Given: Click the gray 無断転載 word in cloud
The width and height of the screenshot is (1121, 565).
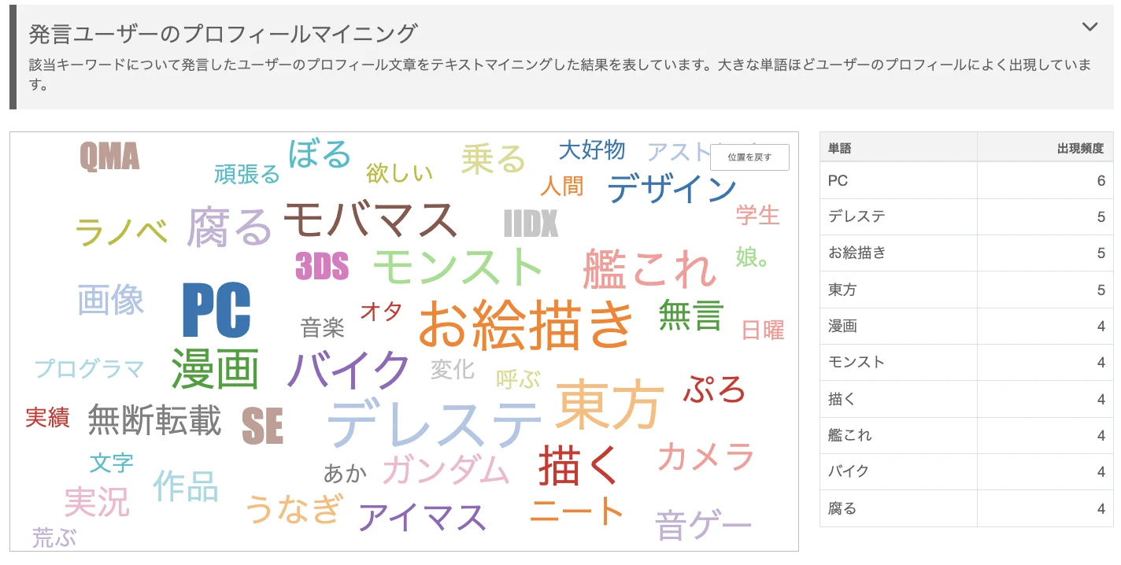Looking at the screenshot, I should tap(154, 420).
